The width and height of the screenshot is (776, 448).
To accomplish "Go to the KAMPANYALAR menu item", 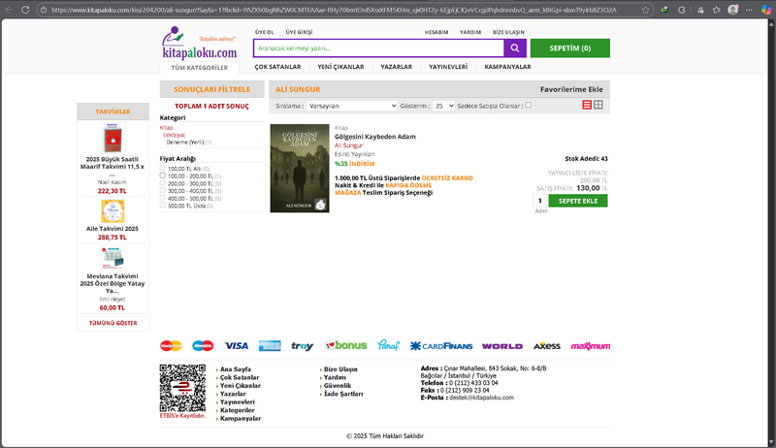I will coord(507,67).
